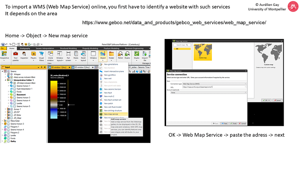Toggle the Fault interpretation 1 checkbox
Viewport: 301px width, 169px height.
(x=14, y=89)
